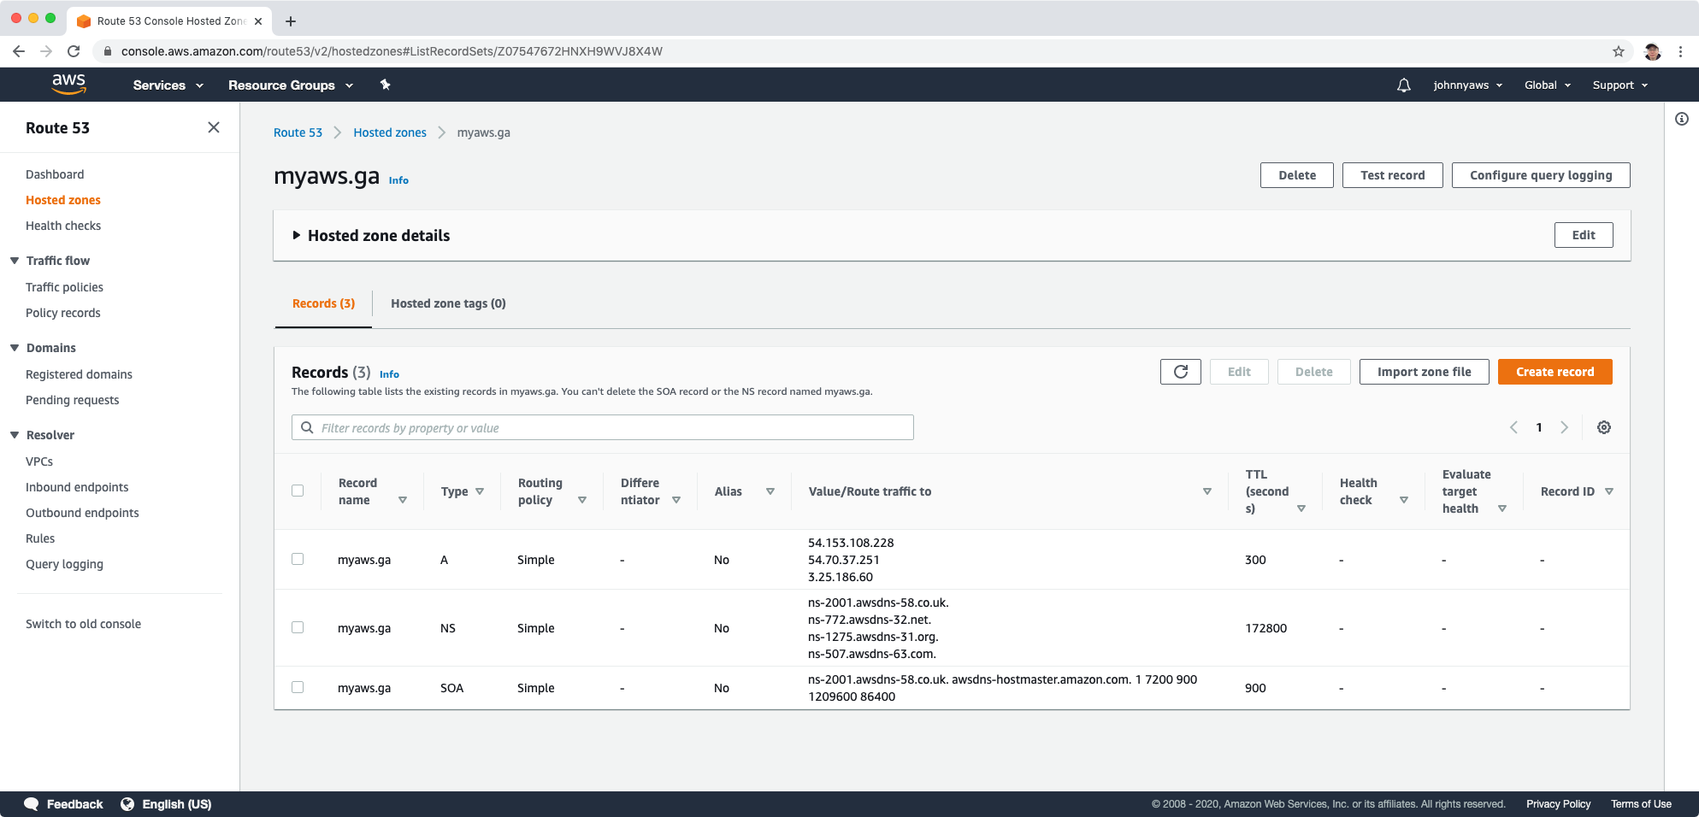Go to next records page
Screen dimensions: 1699x817
pos(1564,427)
